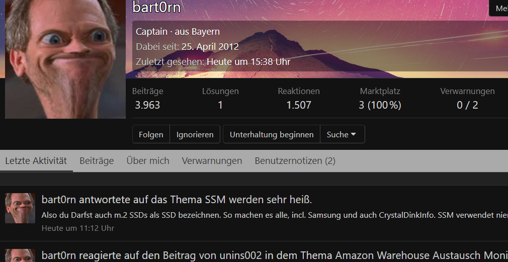Click the join date 25. April 2012
This screenshot has width=508, height=262.
click(210, 47)
